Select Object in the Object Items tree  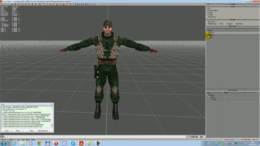(210, 30)
